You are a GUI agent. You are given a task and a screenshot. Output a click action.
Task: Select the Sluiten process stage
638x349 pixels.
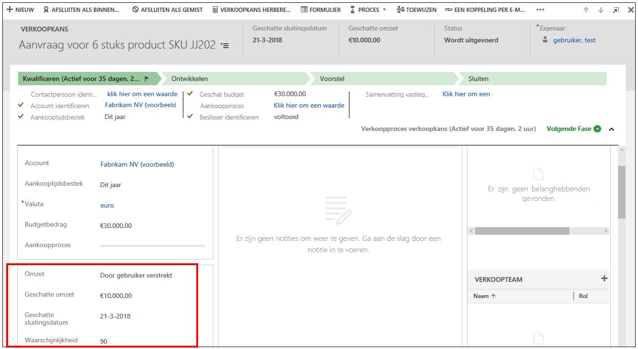[533, 79]
